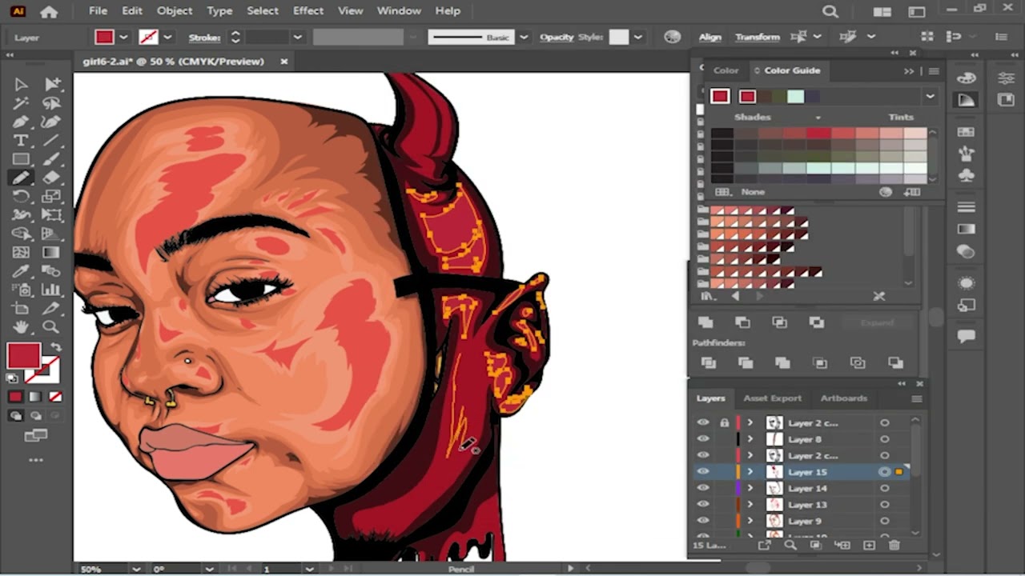The image size is (1025, 576).
Task: Select the Selection tool arrow
Action: click(21, 84)
